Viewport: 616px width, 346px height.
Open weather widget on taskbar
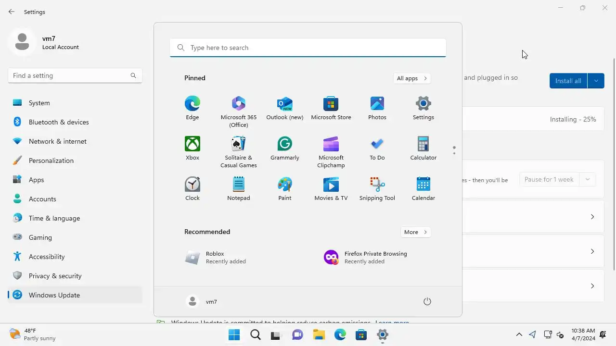pos(33,334)
